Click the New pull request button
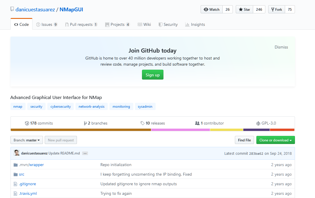Screen dimensions: 315x198 [x=61, y=140]
